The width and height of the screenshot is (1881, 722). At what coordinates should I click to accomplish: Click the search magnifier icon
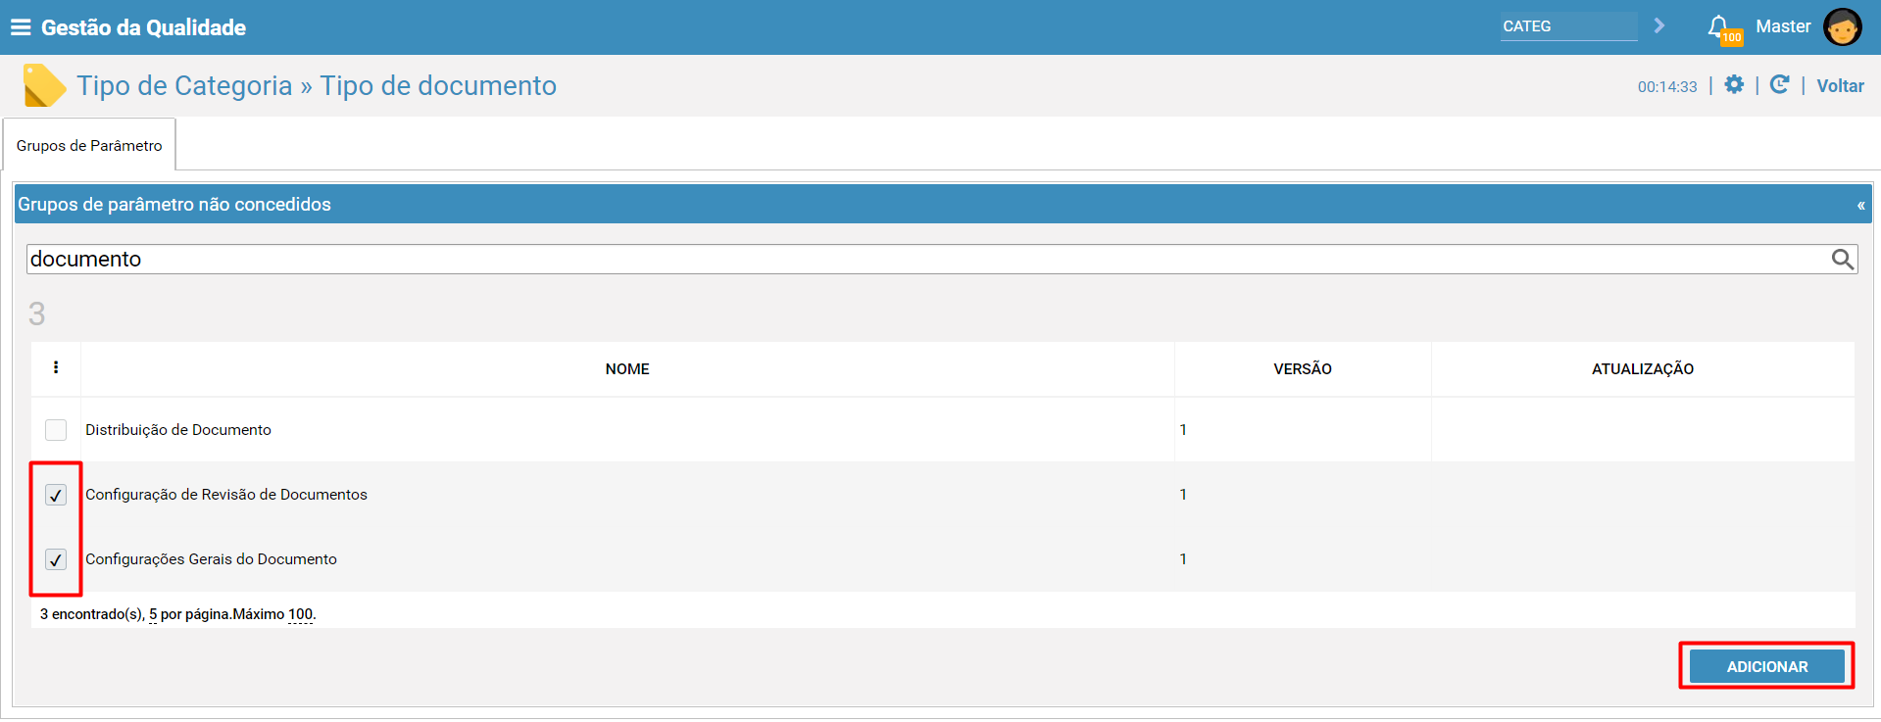pyautogui.click(x=1842, y=259)
